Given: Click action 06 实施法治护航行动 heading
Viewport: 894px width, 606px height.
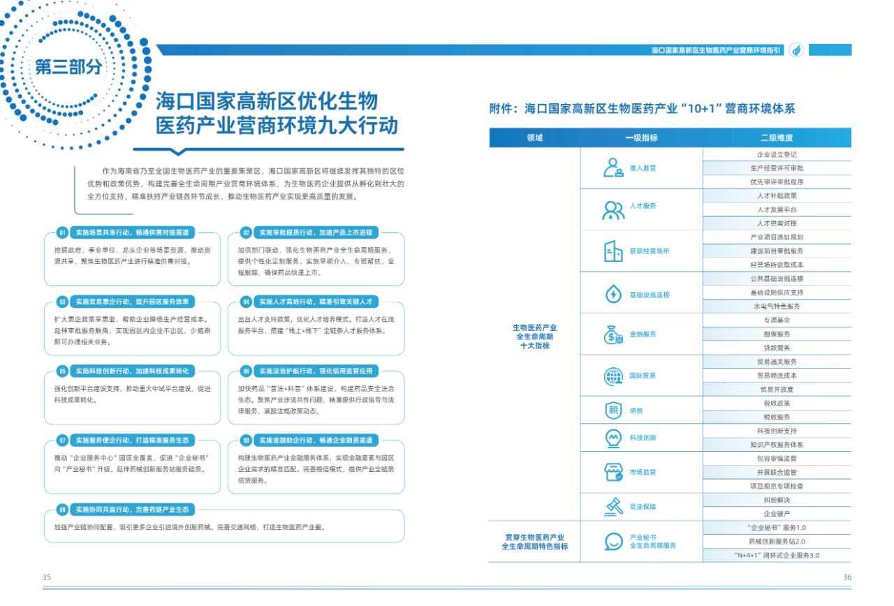Looking at the screenshot, I should [312, 371].
